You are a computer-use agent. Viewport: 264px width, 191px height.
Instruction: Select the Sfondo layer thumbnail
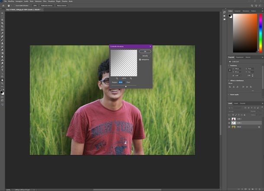coord(234,127)
